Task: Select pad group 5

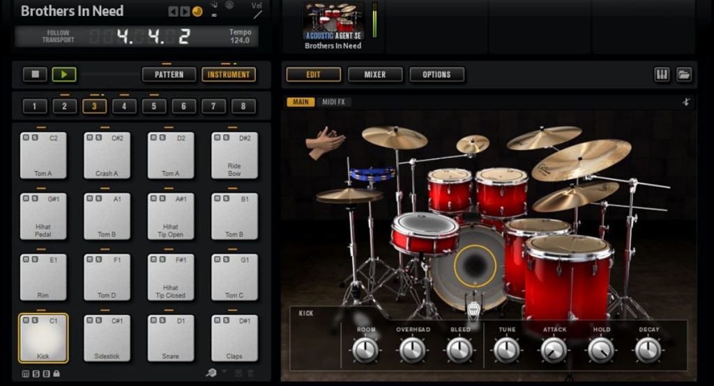Action: pos(154,106)
